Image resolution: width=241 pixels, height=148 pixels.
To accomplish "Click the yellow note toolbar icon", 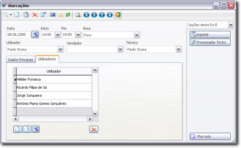I will 61,15.
